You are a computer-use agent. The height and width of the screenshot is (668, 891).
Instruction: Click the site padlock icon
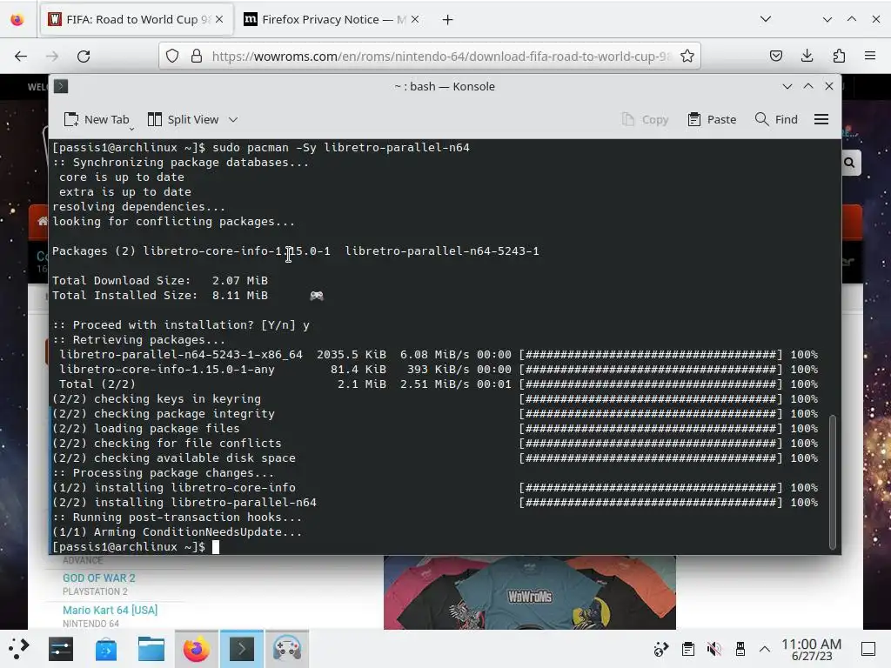(x=197, y=57)
